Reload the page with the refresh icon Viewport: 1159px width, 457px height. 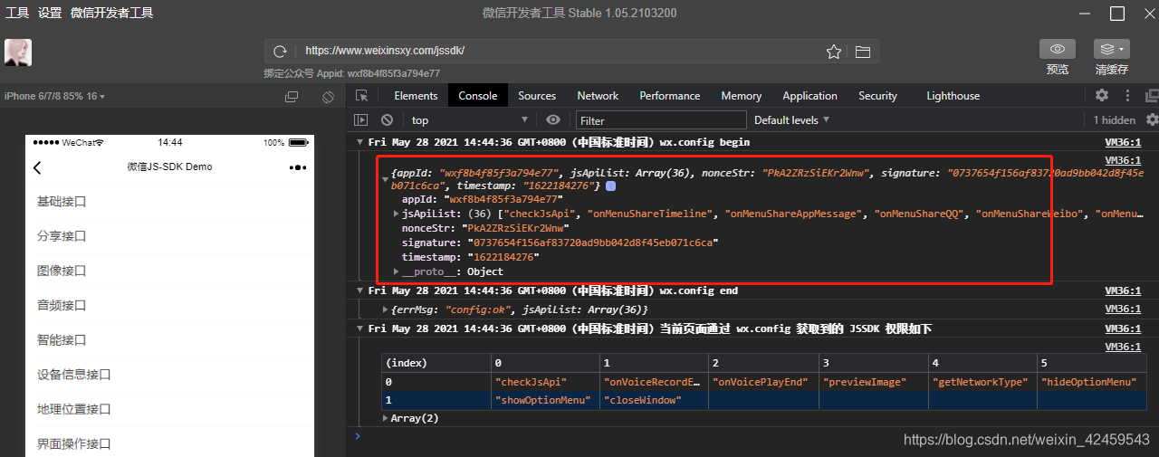[281, 52]
